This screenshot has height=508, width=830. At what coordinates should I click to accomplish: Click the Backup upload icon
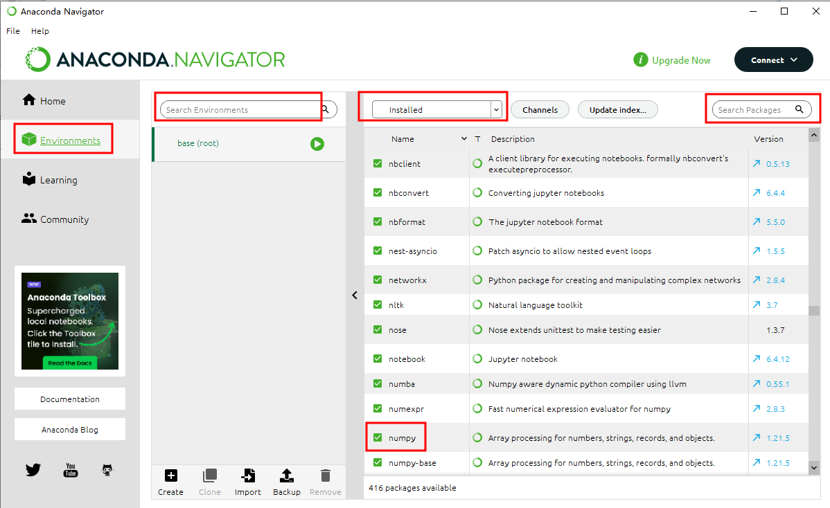coord(286,475)
